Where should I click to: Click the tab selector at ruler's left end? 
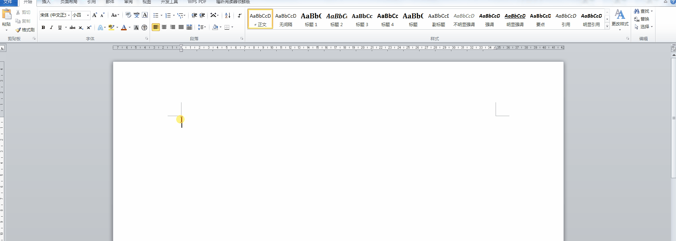tap(2, 48)
